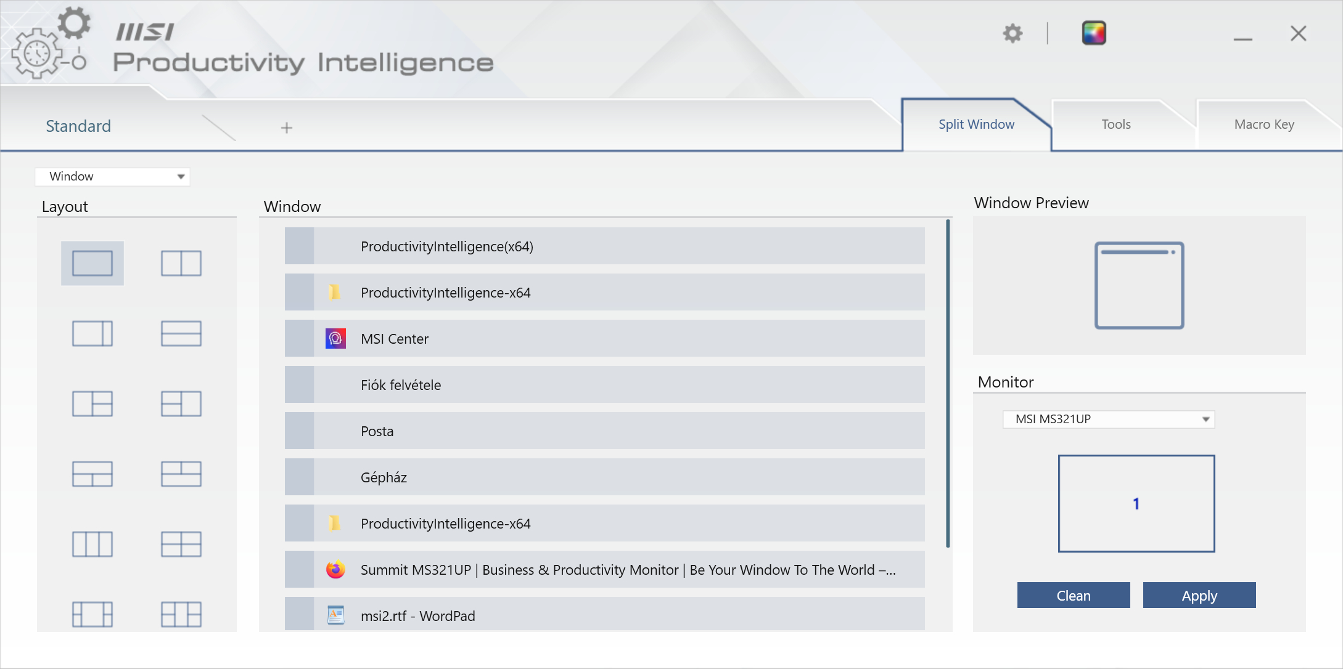The width and height of the screenshot is (1343, 669).
Task: Click the MSI Productivity Intelligence gear logo
Action: (x=51, y=42)
